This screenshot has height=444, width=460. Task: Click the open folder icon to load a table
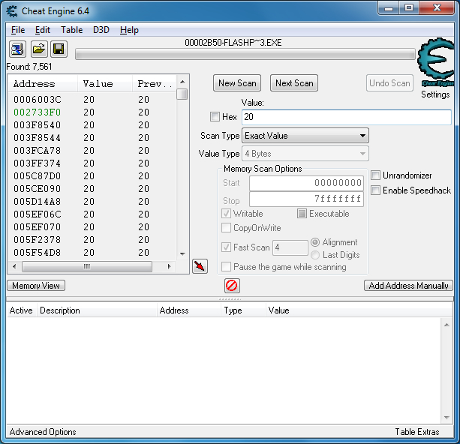(x=39, y=49)
